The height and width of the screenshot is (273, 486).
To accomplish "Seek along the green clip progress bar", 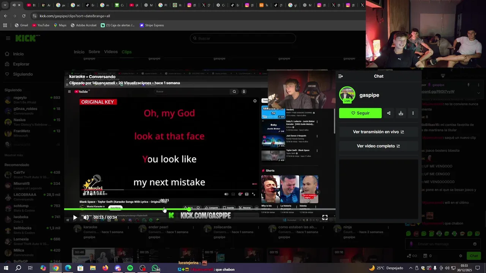I will (200, 209).
